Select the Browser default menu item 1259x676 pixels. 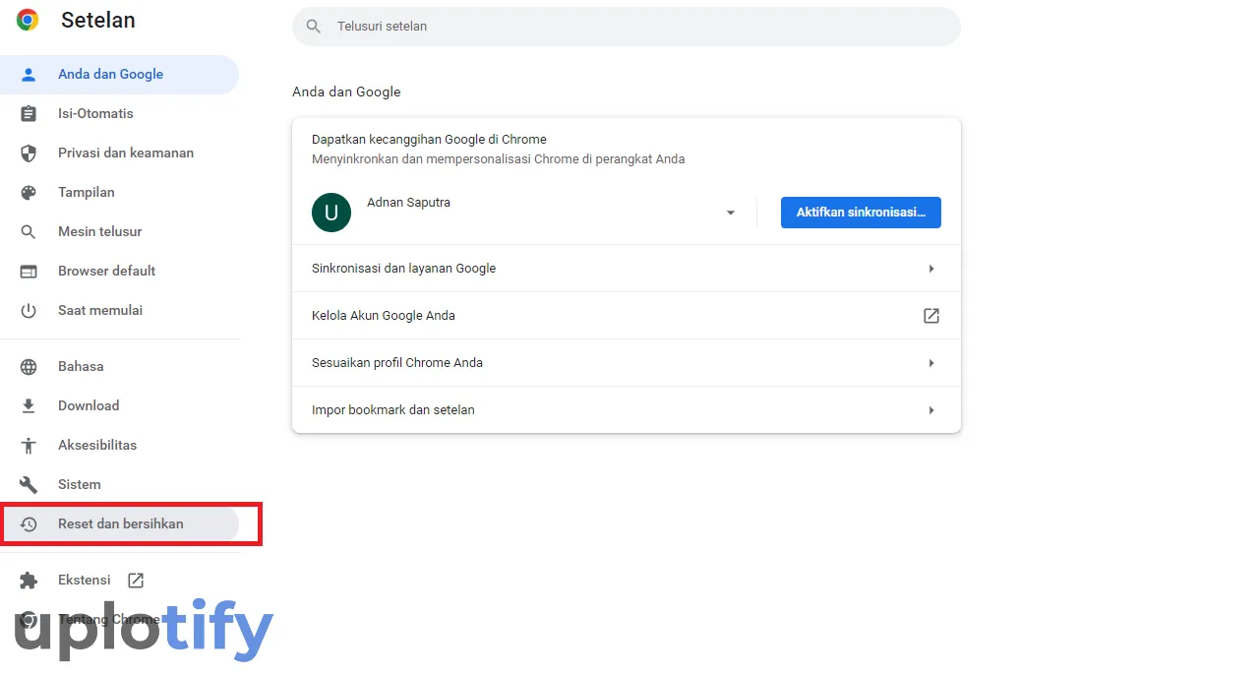click(119, 271)
